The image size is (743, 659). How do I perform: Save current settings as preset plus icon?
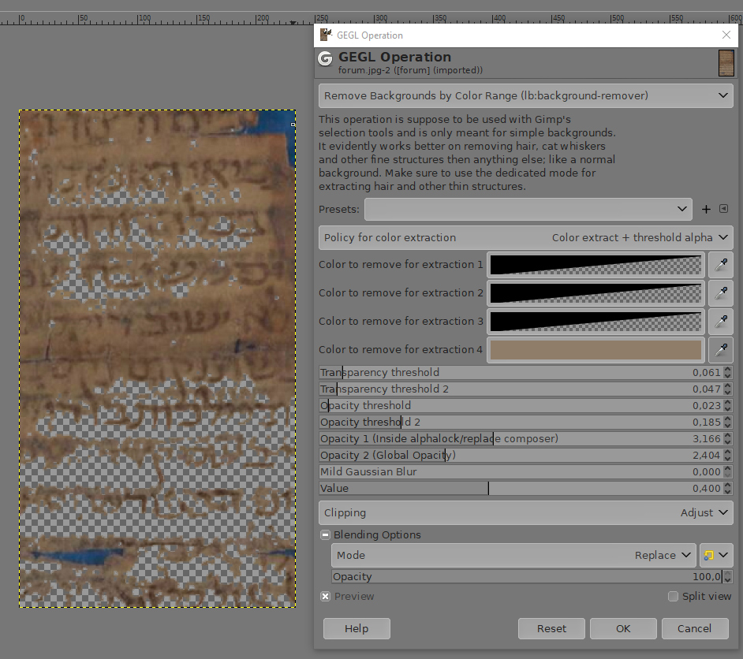706,210
